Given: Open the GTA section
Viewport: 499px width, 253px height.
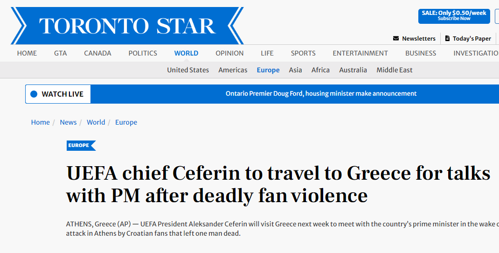Looking at the screenshot, I should tap(60, 53).
